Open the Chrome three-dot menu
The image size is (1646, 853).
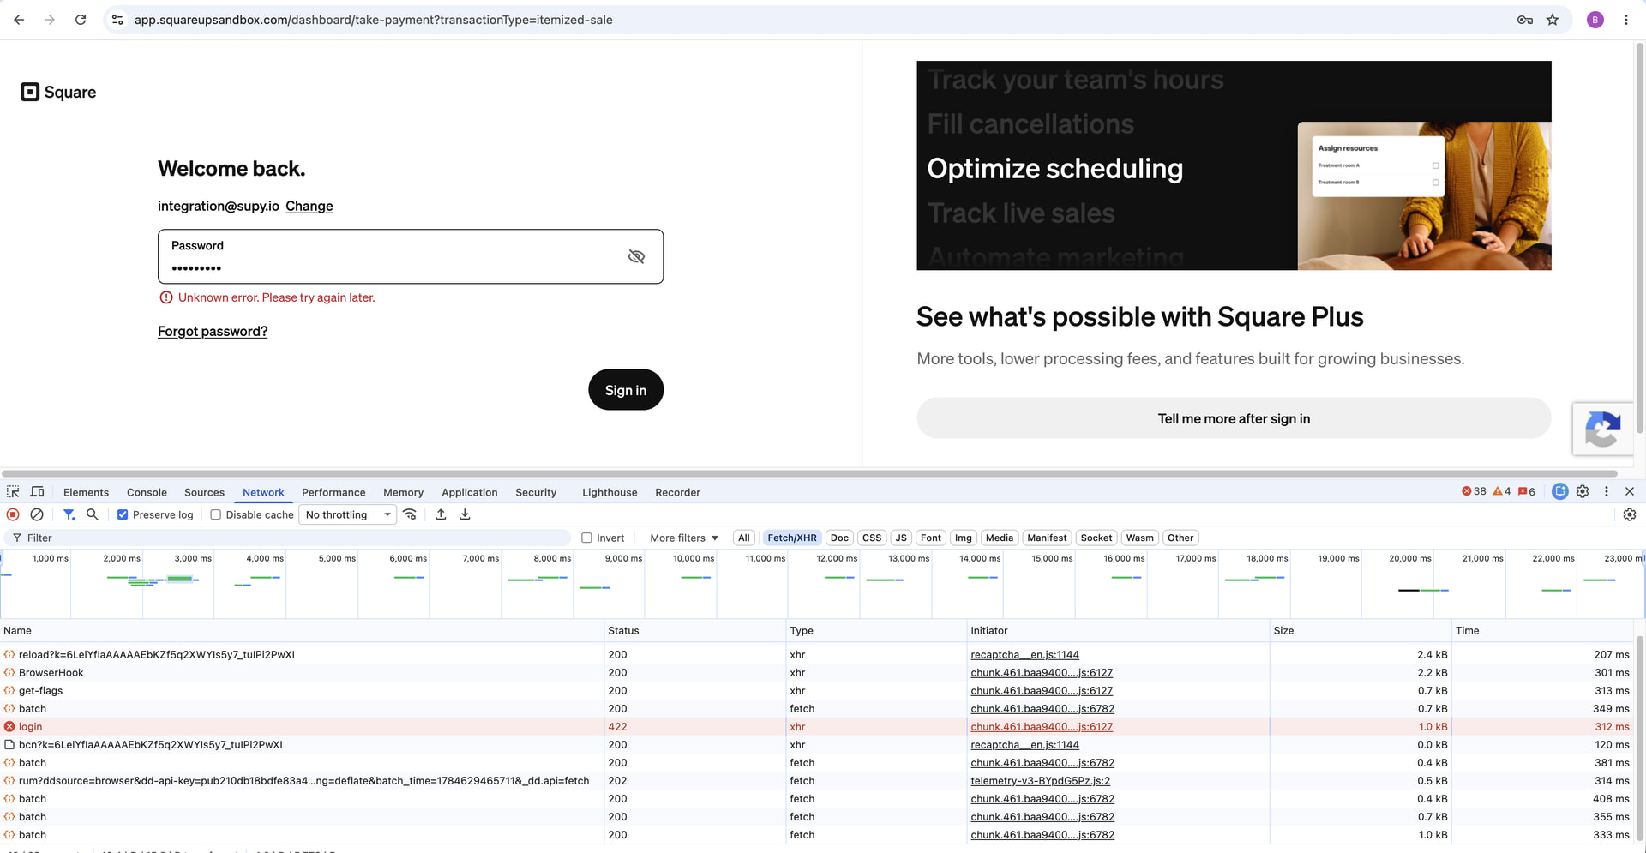tap(1625, 20)
